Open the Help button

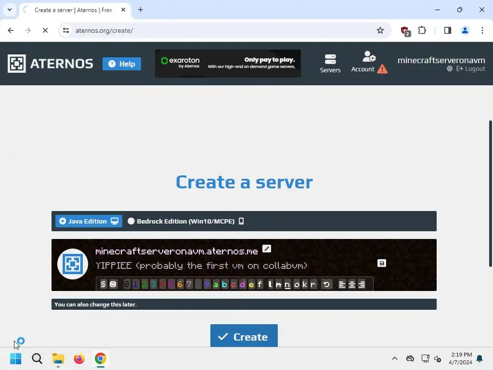(x=122, y=64)
